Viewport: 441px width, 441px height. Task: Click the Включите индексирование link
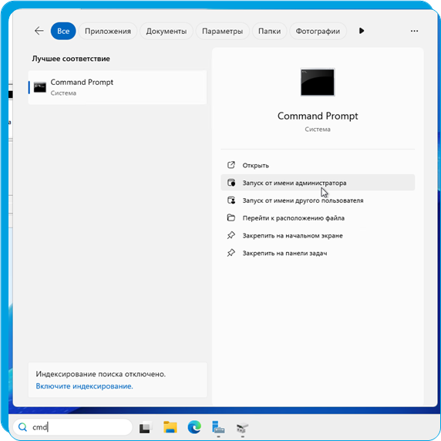coord(84,386)
